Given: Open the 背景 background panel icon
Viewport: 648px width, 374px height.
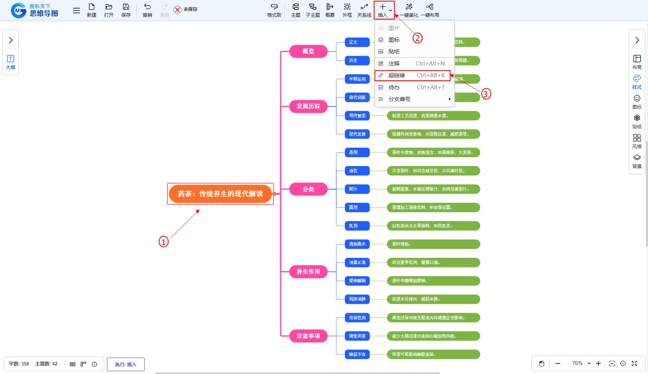Looking at the screenshot, I should click(637, 161).
